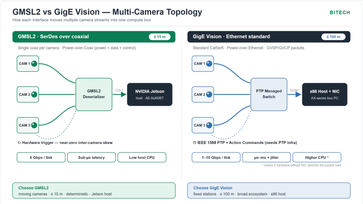Click the AX-series box PC text
This screenshot has width=363, height=204.
click(325, 98)
